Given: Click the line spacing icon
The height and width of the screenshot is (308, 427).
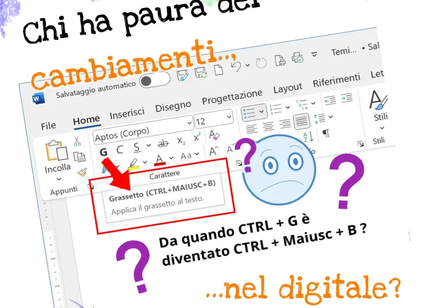Looking at the screenshot, I should click(319, 119).
